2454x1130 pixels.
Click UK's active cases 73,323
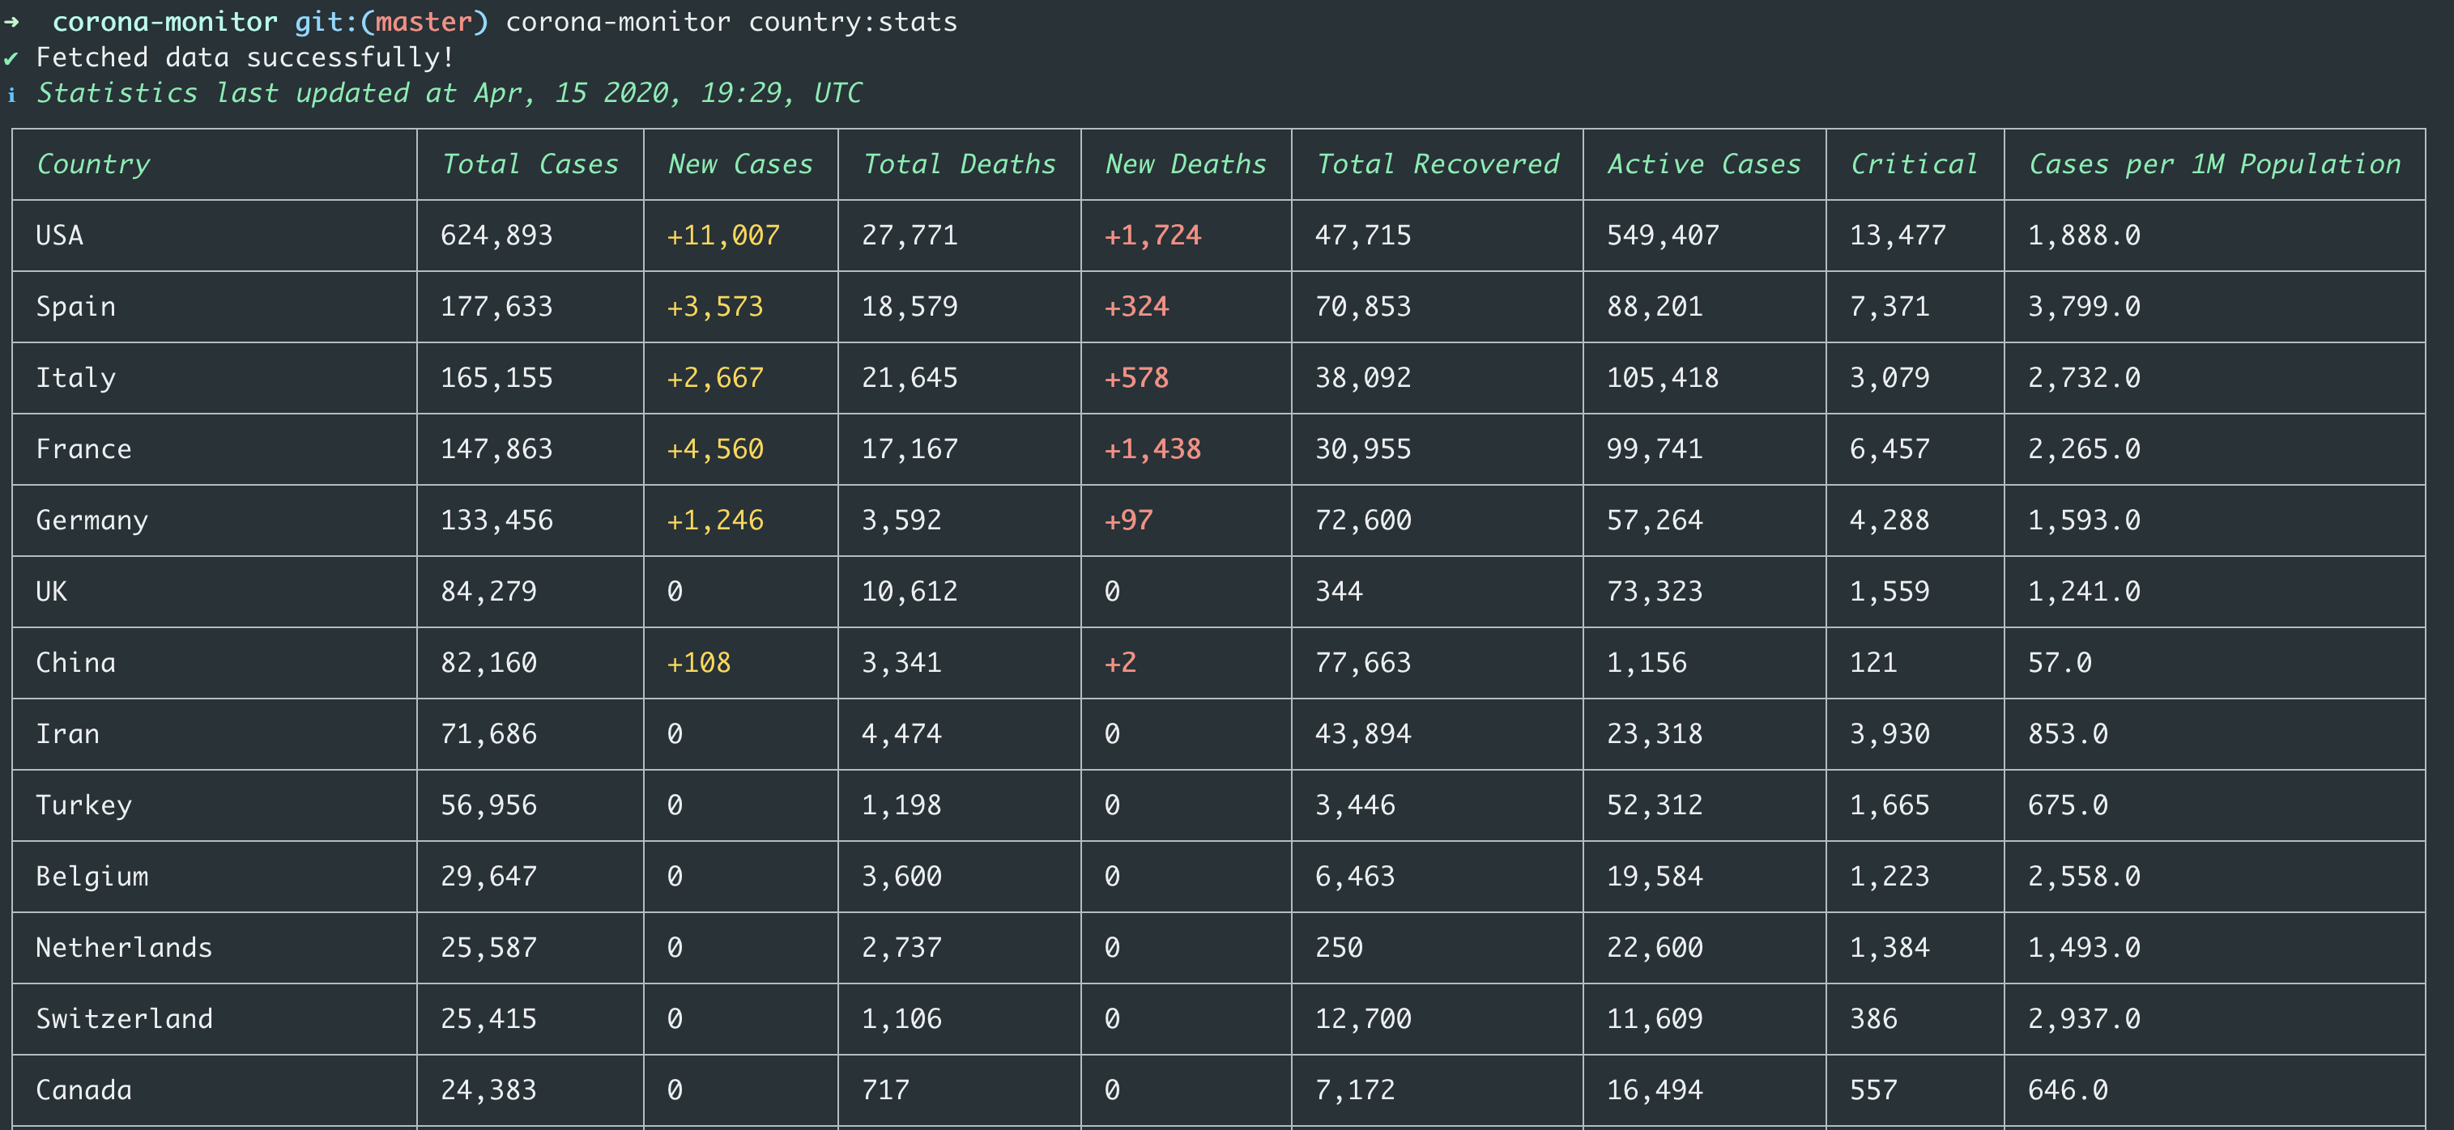1654,593
